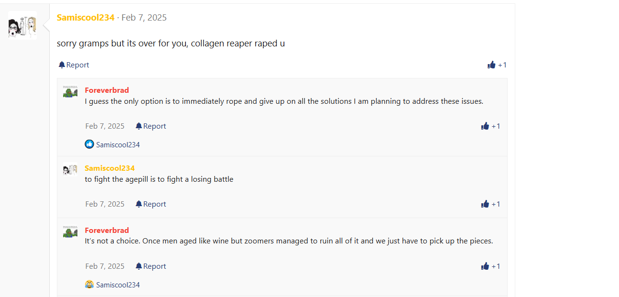Click the main post's Feb 7, 2025 date
619x297 pixels.
(x=144, y=18)
